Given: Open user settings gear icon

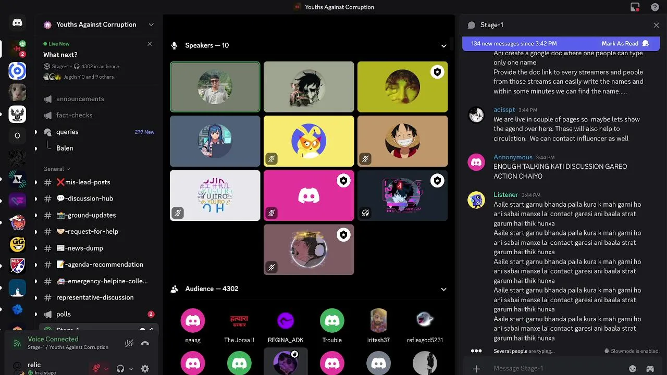Looking at the screenshot, I should pos(145,368).
